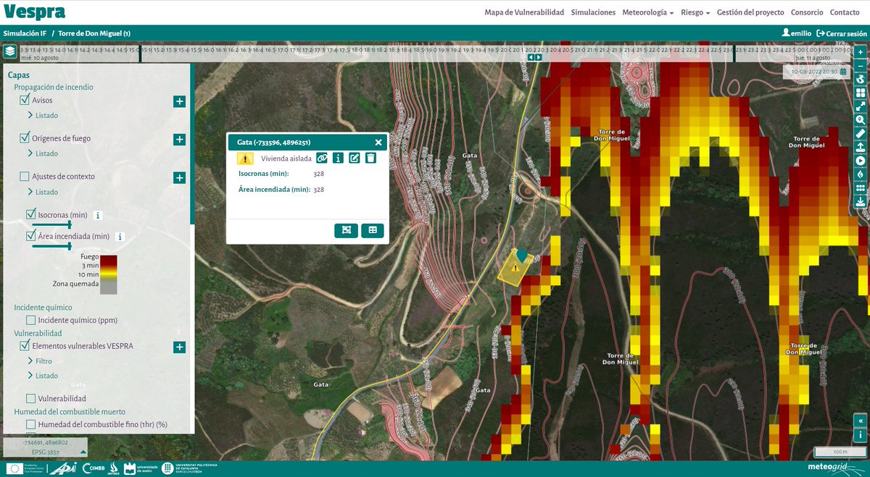The width and height of the screenshot is (870, 477).
Task: Click the dotted grid icon in the map toolbar
Action: pyautogui.click(x=861, y=187)
